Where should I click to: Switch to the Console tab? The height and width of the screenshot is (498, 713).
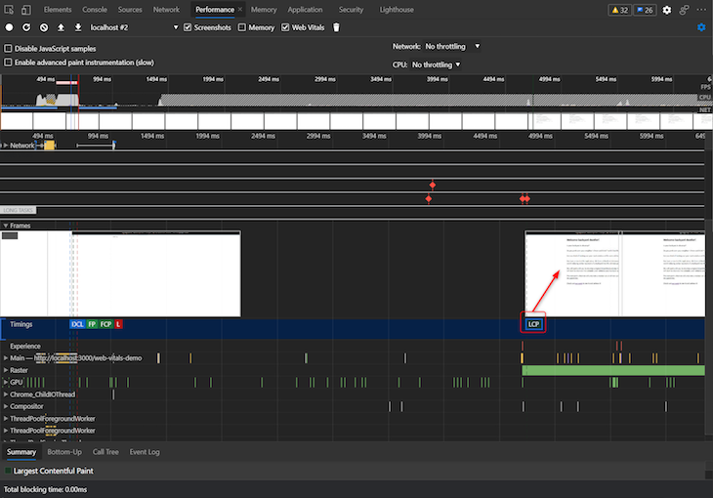[95, 10]
